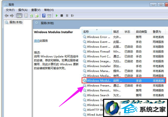Click the Pause service icon

point(67,16)
